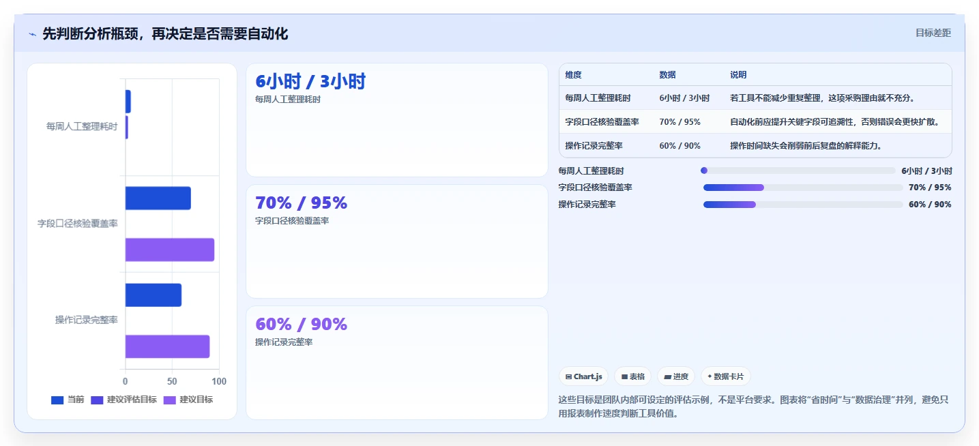Click the purple 建议目标 legend color box
The image size is (979, 446).
click(x=169, y=400)
